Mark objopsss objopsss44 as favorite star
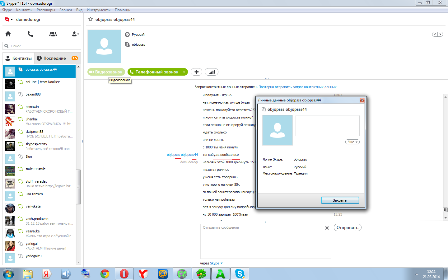Screen dimensions: 448x280 [x=91, y=19]
